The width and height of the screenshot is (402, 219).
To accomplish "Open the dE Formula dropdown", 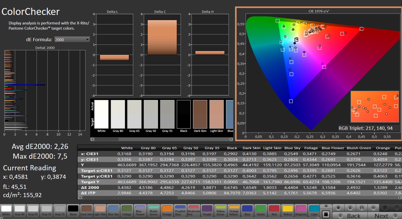I will 72,39.
